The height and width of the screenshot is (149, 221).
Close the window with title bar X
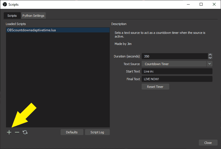point(214,4)
